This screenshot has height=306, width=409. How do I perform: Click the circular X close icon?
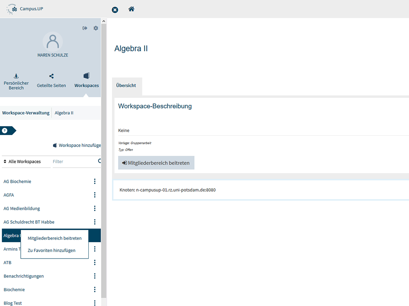[x=115, y=10]
